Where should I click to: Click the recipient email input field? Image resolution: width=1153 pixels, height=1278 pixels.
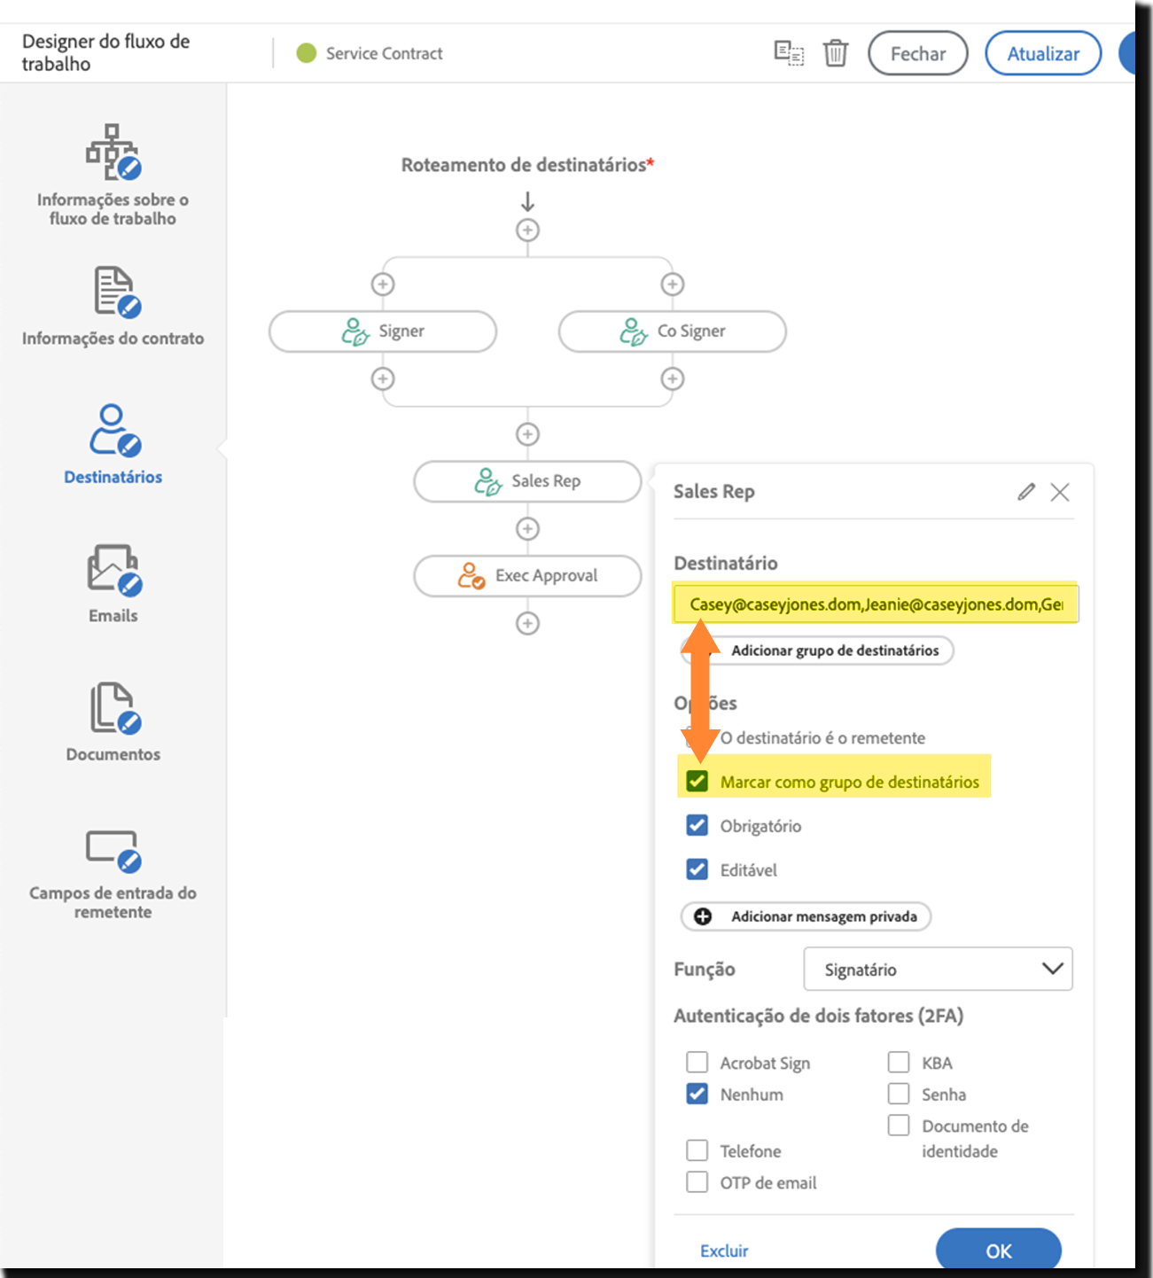(876, 604)
